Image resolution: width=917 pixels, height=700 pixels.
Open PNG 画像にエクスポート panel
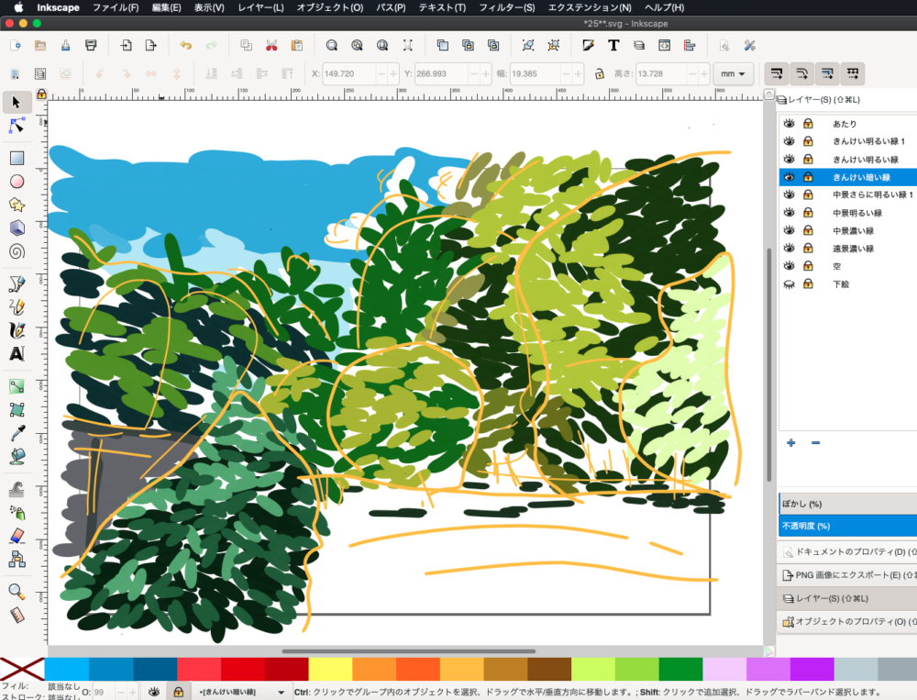pos(848,574)
